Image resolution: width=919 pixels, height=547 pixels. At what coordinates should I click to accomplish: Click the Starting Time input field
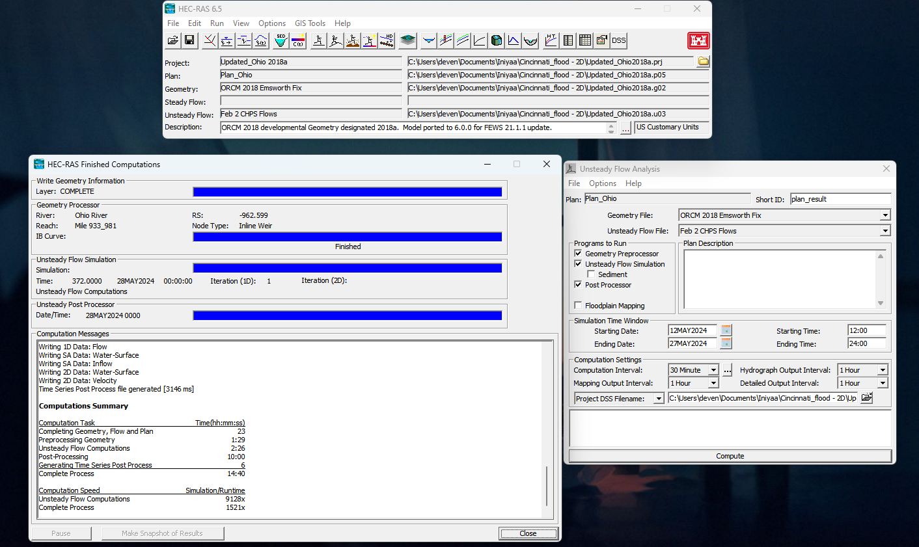click(x=867, y=330)
